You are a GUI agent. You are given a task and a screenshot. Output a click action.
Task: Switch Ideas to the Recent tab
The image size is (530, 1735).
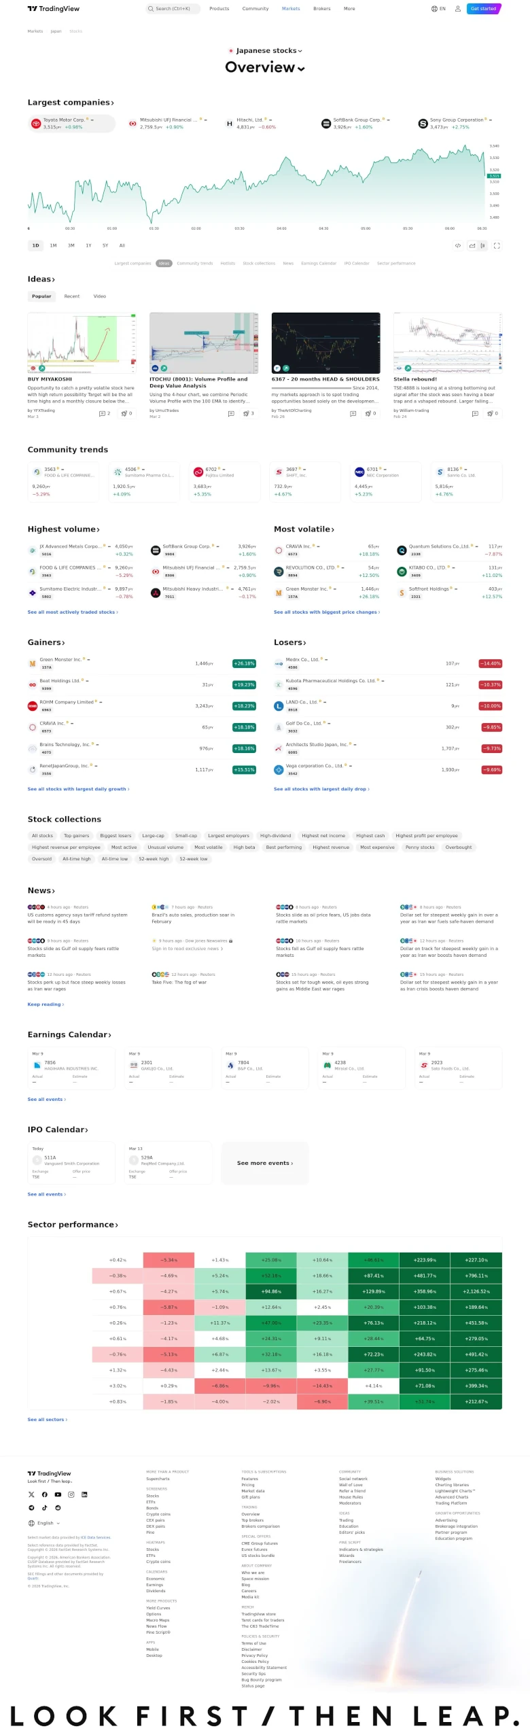click(x=72, y=296)
